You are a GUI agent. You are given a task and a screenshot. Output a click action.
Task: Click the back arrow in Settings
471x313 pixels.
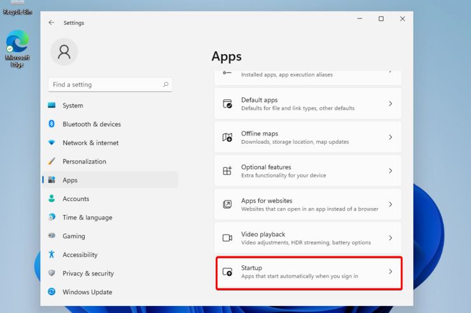[52, 22]
